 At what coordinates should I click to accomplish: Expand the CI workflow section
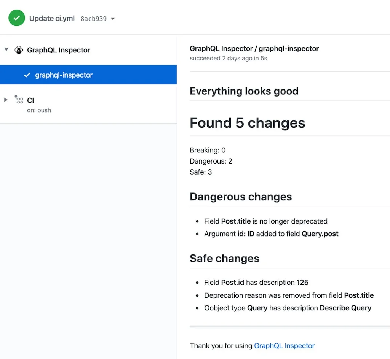[x=5, y=100]
